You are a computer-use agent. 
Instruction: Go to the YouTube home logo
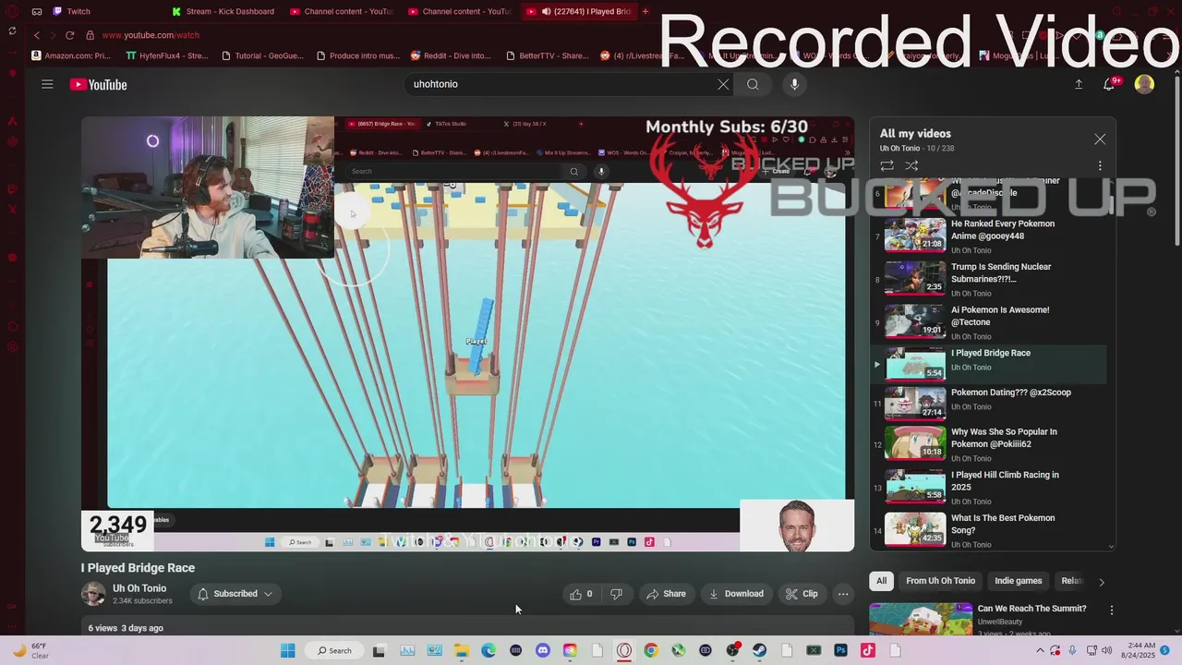click(x=98, y=85)
